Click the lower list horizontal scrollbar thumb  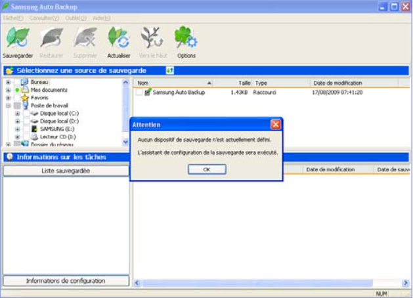click(257, 283)
